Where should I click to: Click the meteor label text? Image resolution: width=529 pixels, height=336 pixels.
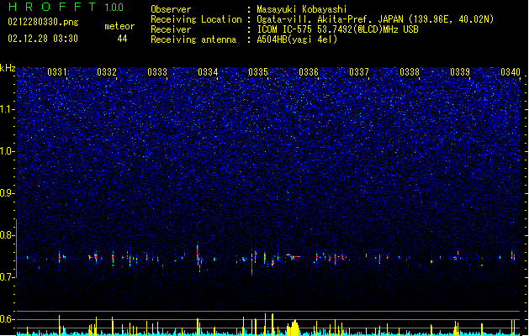tap(119, 26)
